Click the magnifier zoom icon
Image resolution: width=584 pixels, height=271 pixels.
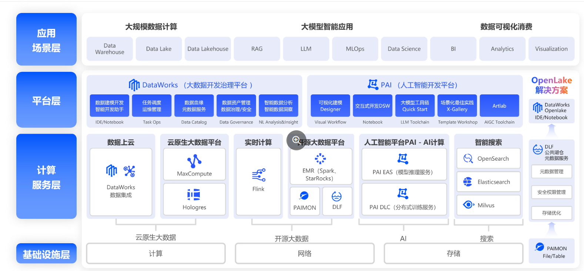pos(296,140)
